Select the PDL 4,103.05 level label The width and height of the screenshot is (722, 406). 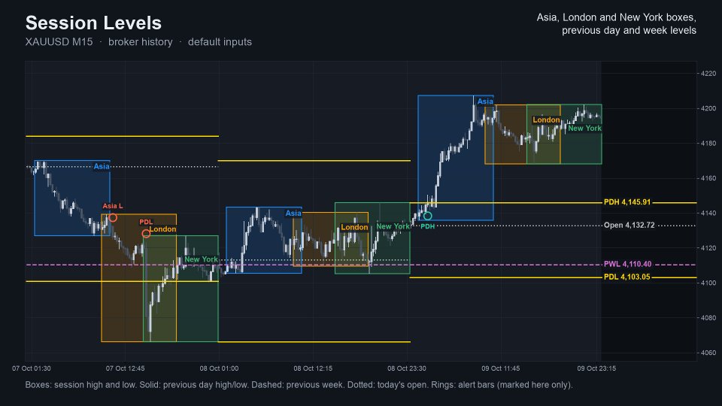pos(626,277)
